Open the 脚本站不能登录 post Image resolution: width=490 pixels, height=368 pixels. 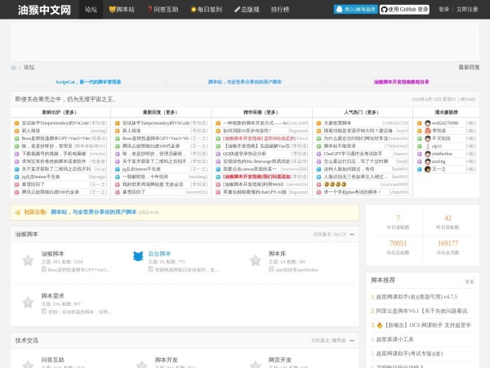(340, 146)
